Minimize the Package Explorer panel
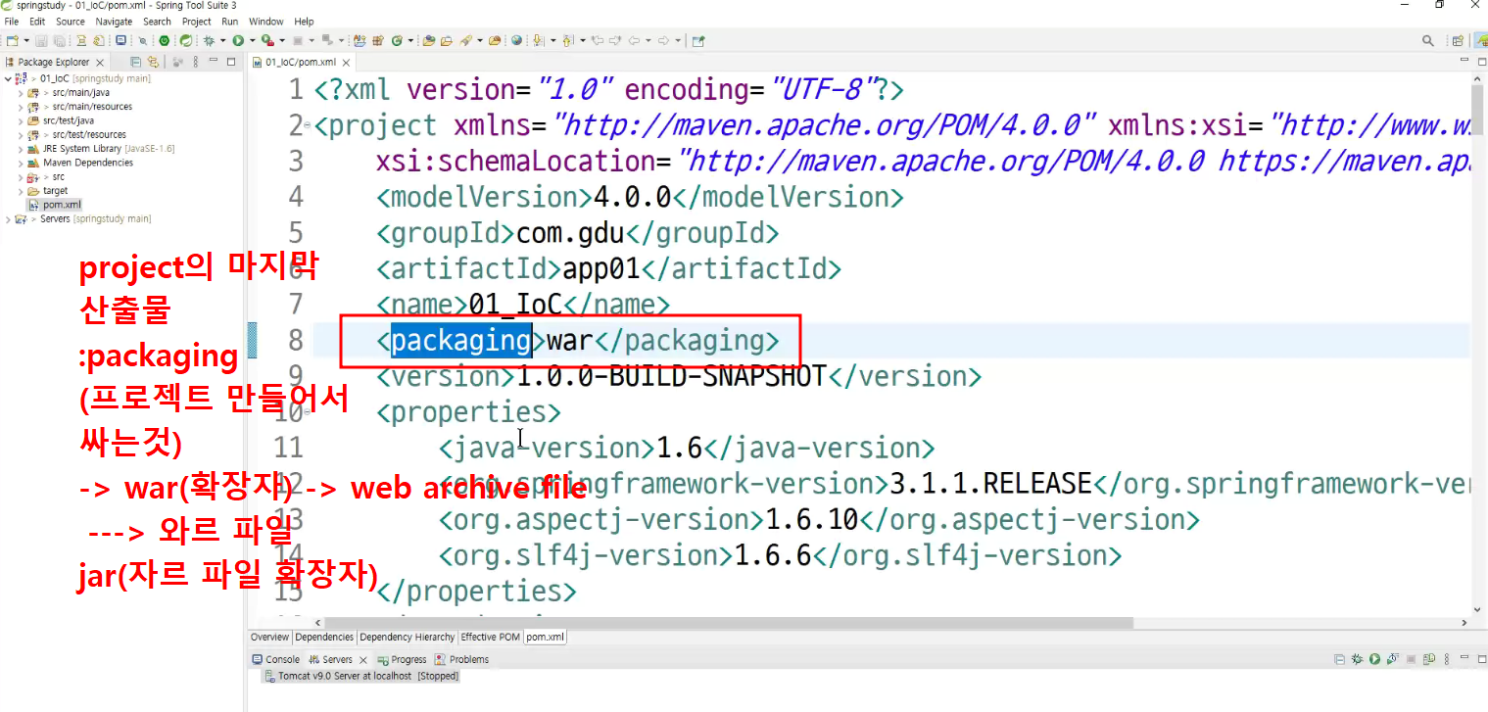 [x=215, y=61]
